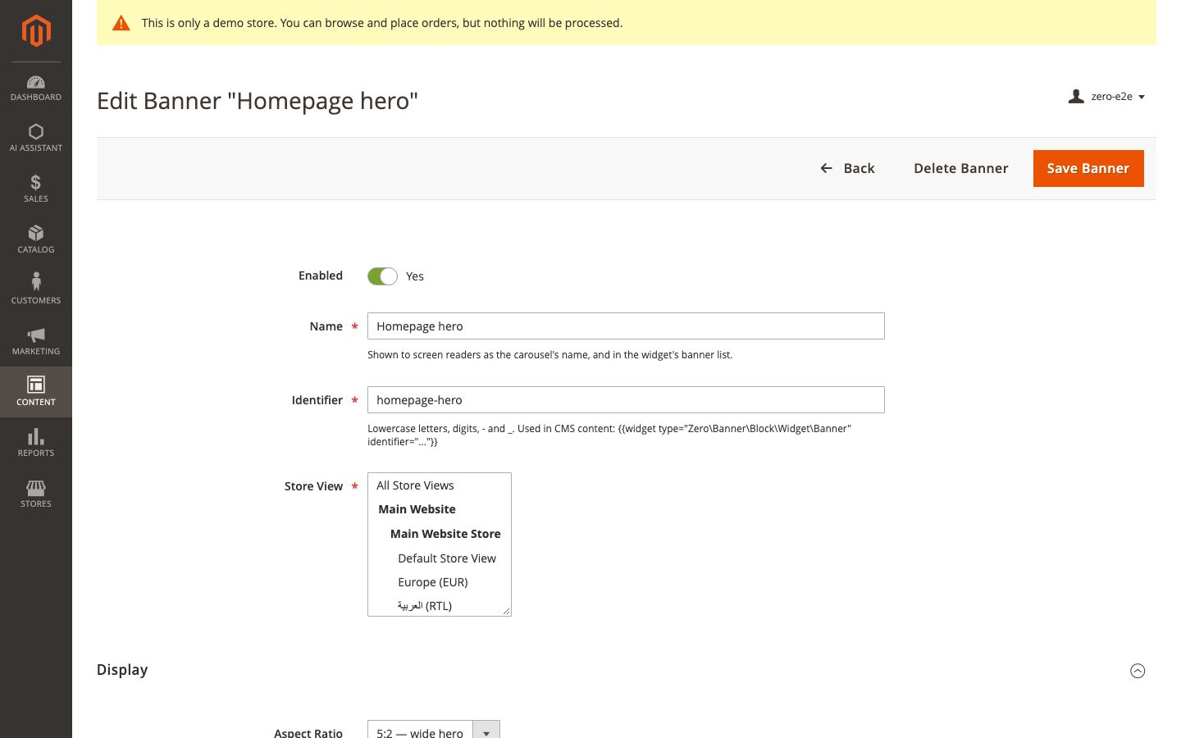This screenshot has width=1181, height=738.
Task: Open the Sales dollar icon
Action: [x=36, y=182]
